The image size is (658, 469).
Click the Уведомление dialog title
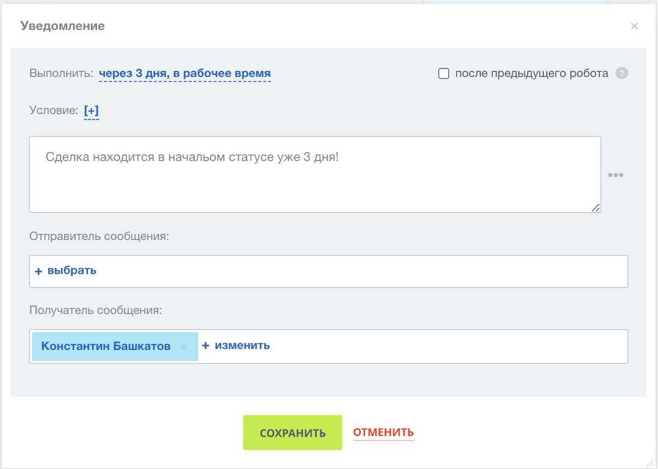[x=62, y=26]
